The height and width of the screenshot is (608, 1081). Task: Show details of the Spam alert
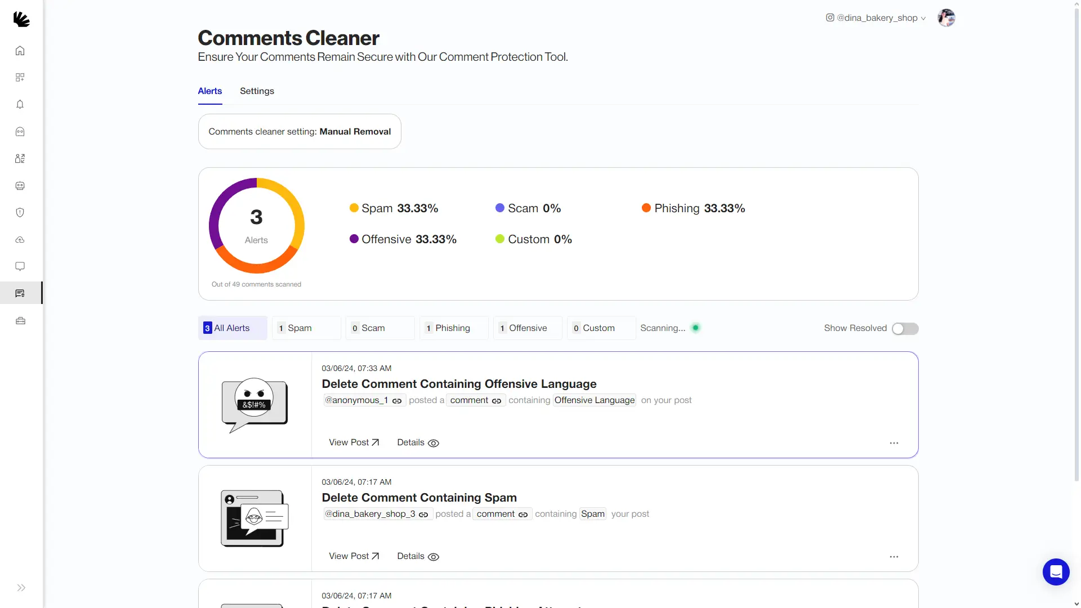(418, 557)
